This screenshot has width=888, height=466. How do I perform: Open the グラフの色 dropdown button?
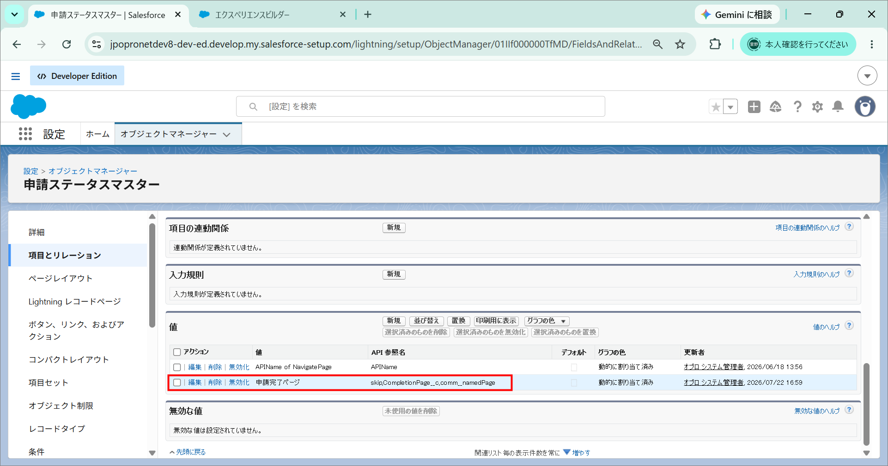(547, 321)
